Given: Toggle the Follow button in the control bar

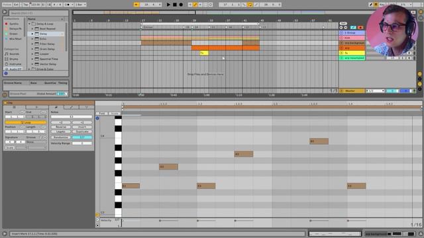Looking at the screenshot, I should 7,5.
